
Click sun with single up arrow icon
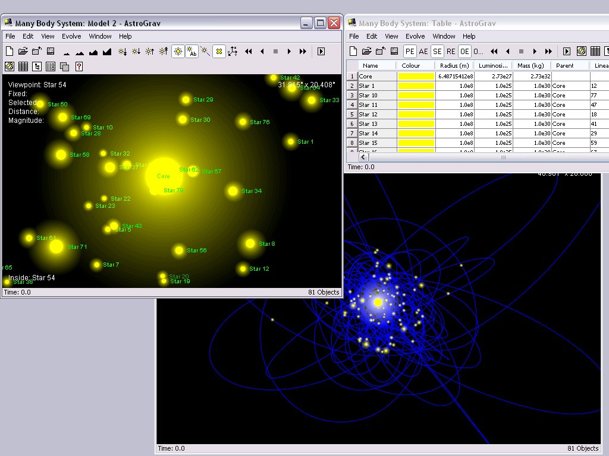coord(149,52)
